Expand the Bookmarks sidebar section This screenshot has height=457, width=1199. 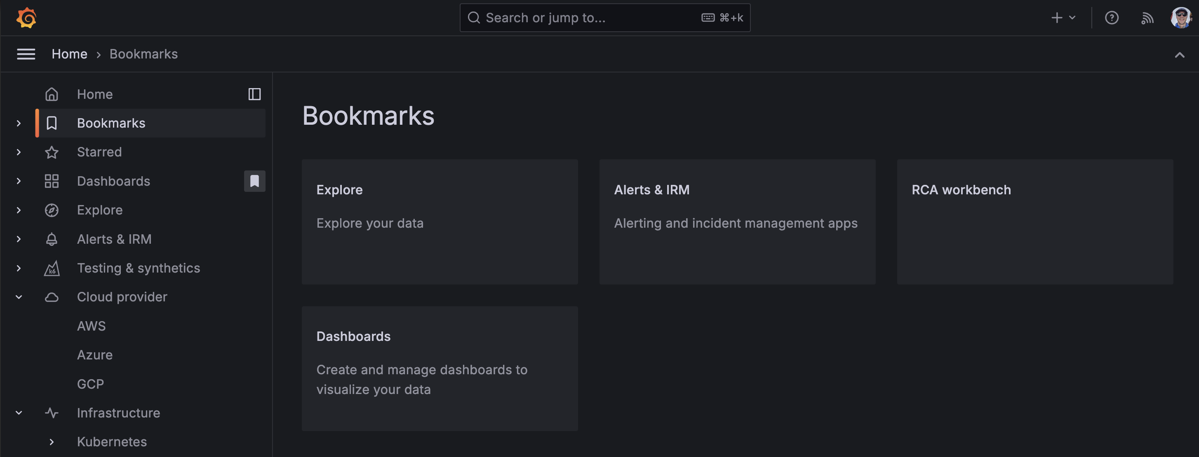(x=19, y=123)
